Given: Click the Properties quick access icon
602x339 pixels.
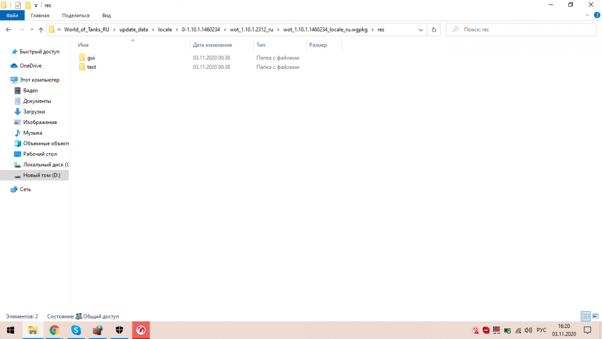Looking at the screenshot, I should [18, 5].
